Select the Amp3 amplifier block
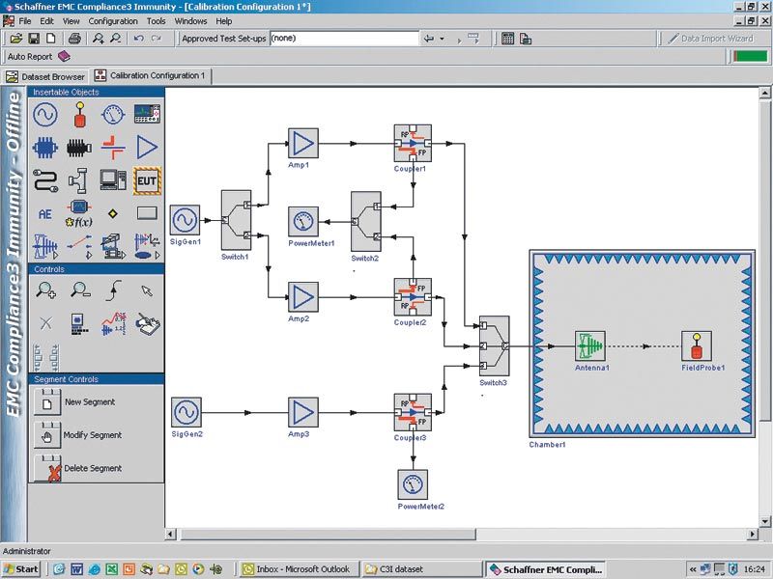Image resolution: width=773 pixels, height=579 pixels. (x=303, y=412)
